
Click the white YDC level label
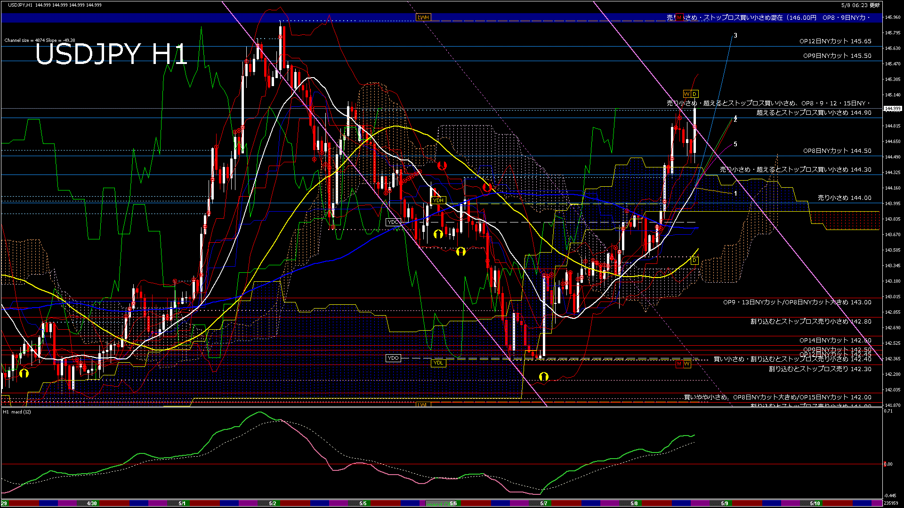pyautogui.click(x=393, y=222)
